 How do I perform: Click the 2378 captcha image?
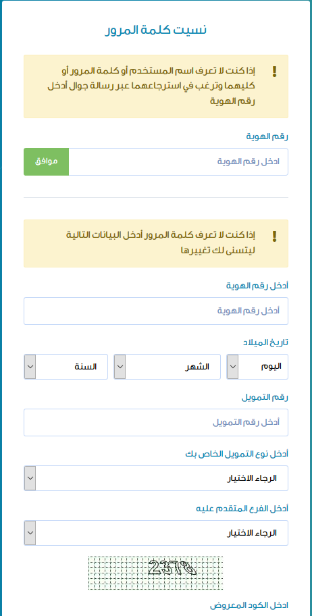coord(155,573)
